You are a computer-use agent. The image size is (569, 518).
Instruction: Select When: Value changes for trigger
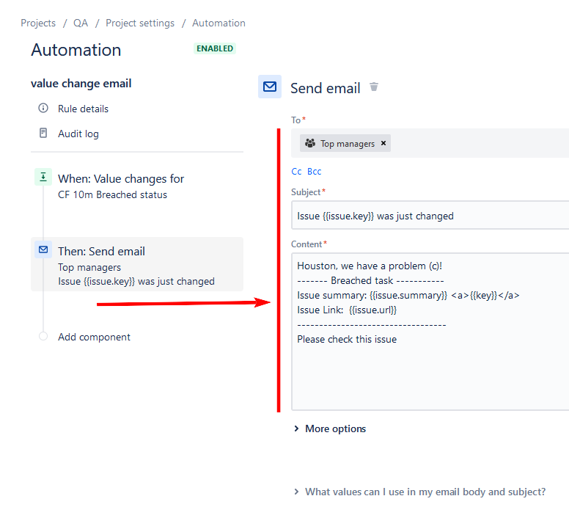pyautogui.click(x=121, y=179)
